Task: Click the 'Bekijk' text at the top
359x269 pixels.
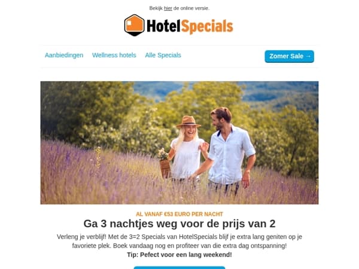Action: click(x=156, y=8)
